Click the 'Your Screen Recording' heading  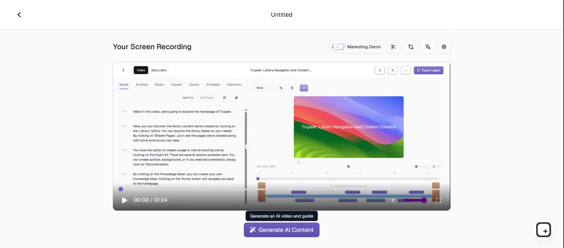152,47
